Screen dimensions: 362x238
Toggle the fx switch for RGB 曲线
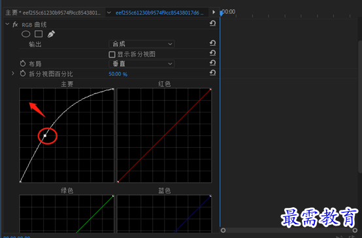point(15,24)
